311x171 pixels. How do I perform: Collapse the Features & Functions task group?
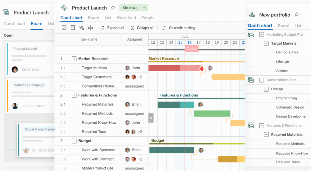(x=74, y=95)
